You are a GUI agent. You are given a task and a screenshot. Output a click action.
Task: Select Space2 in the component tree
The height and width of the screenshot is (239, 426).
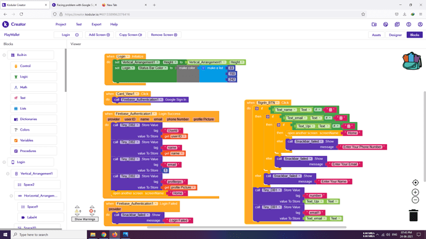point(37,185)
